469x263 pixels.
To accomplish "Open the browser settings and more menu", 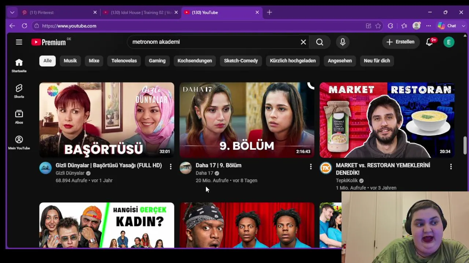I will point(428,26).
